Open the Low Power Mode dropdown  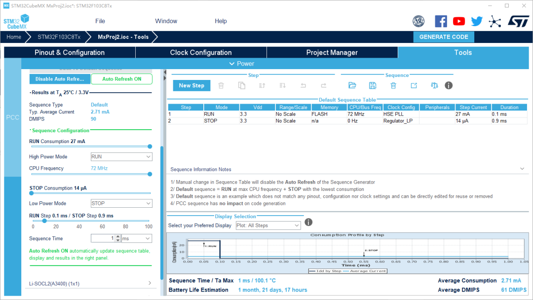tap(121, 203)
